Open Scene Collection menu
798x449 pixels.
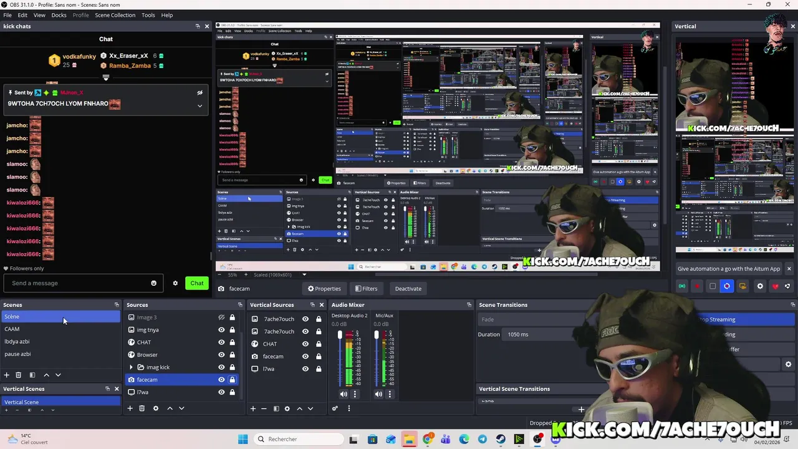(115, 15)
